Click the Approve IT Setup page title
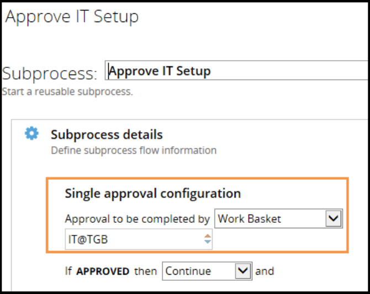 [72, 17]
